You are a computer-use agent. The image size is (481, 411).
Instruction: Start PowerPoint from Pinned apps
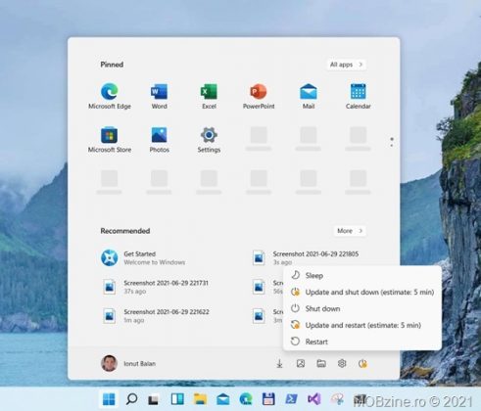coord(259,96)
